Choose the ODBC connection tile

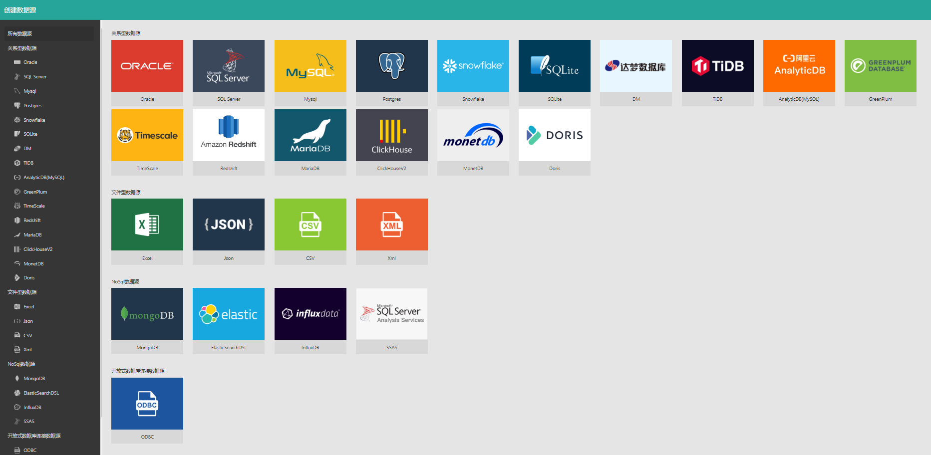point(147,411)
